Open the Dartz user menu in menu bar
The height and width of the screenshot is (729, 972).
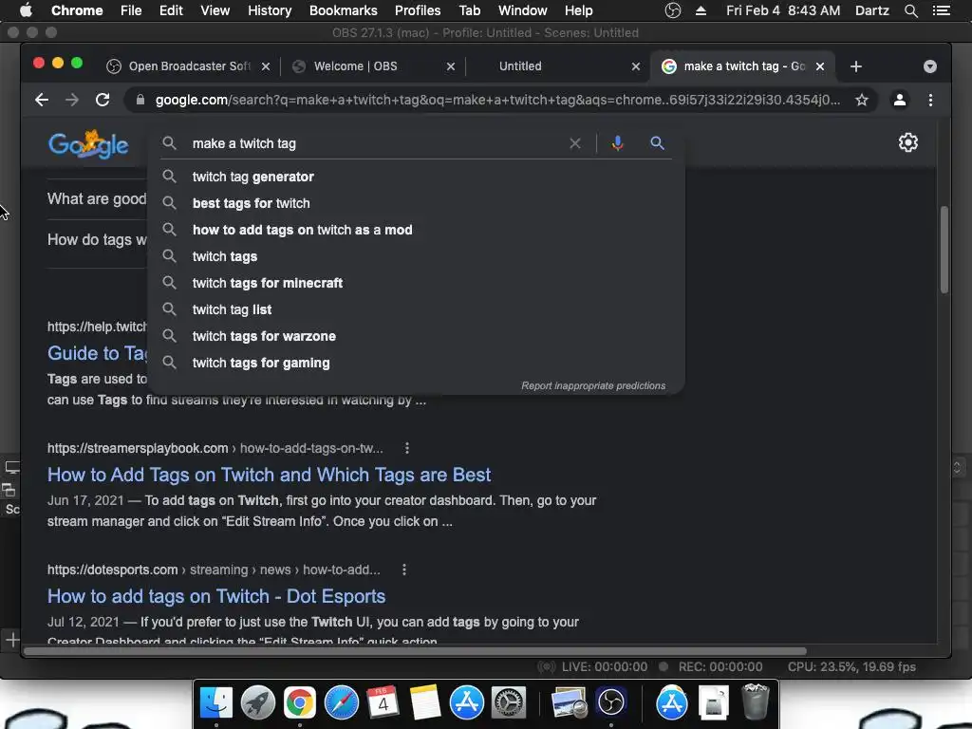[x=871, y=10]
